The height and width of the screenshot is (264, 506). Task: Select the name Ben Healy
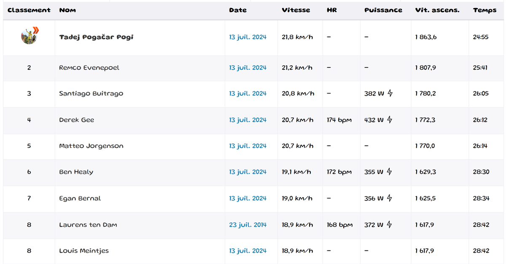tap(76, 172)
